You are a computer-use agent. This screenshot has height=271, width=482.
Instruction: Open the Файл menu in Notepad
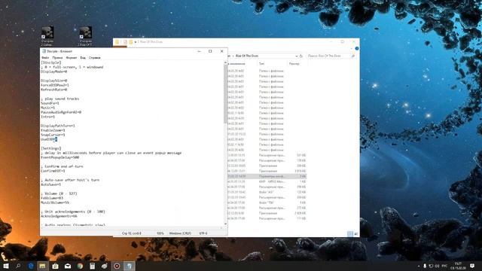45,57
